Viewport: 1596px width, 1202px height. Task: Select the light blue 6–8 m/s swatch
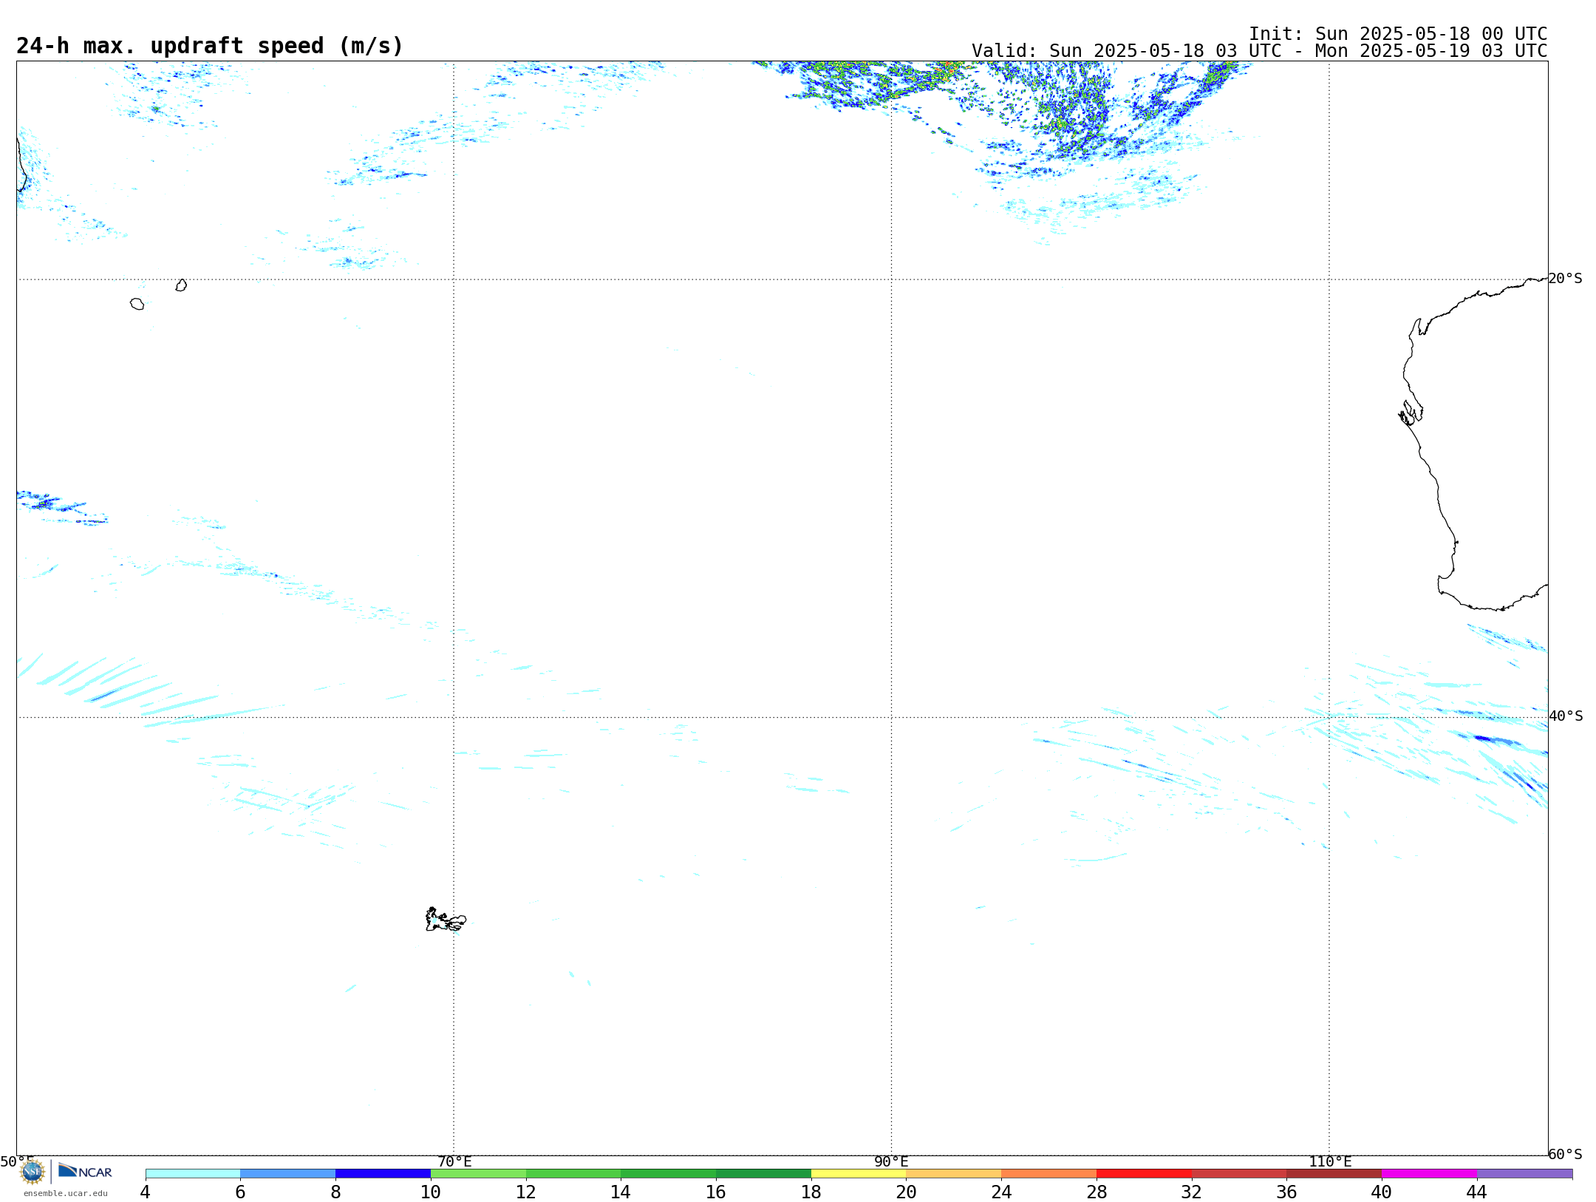288,1174
